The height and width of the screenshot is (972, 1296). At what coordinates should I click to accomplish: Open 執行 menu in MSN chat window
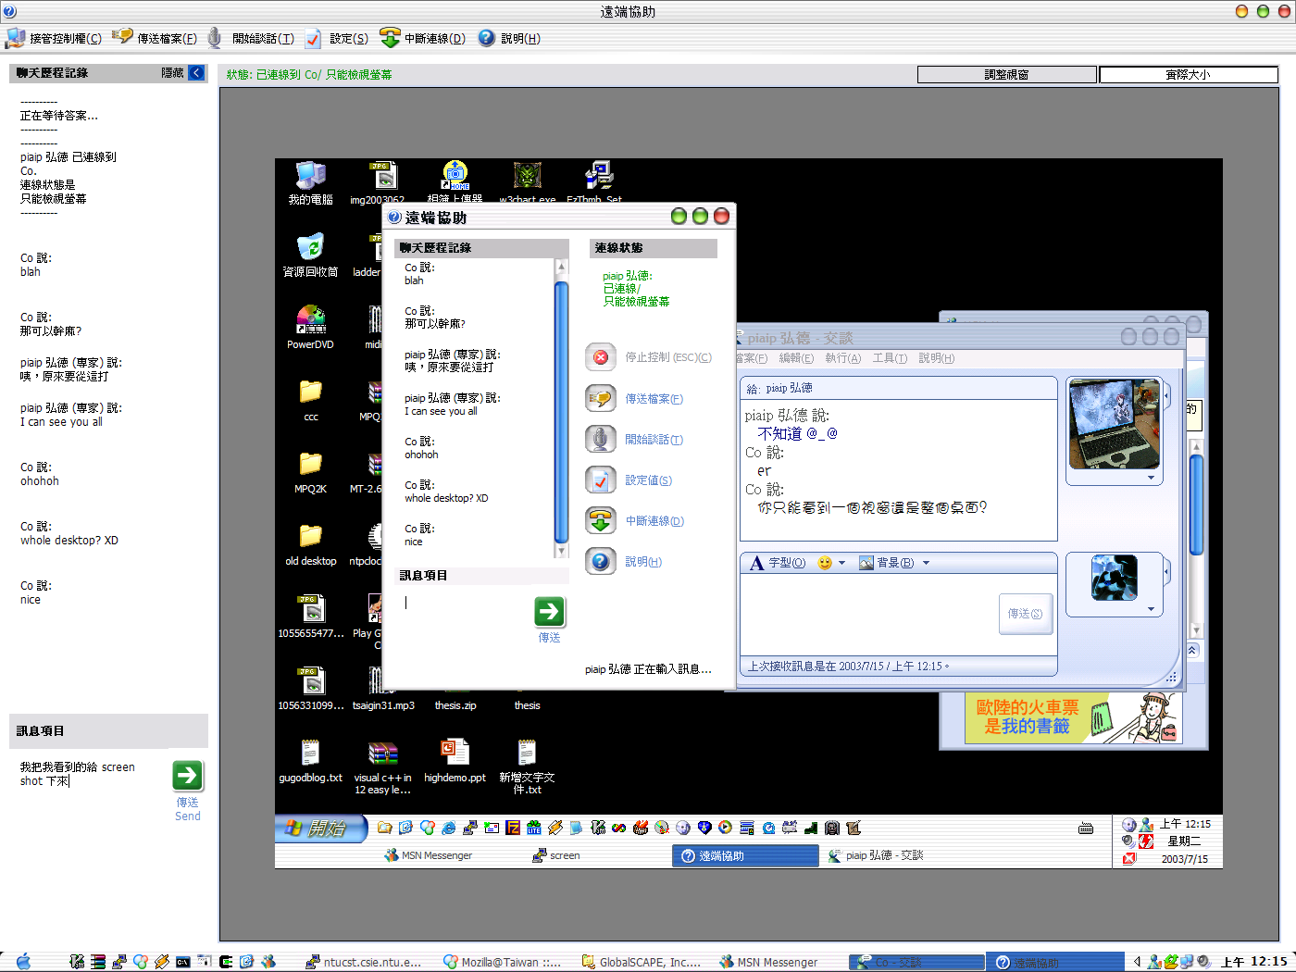843,358
